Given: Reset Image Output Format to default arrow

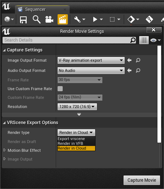Looking at the screenshot, I should [129, 60].
